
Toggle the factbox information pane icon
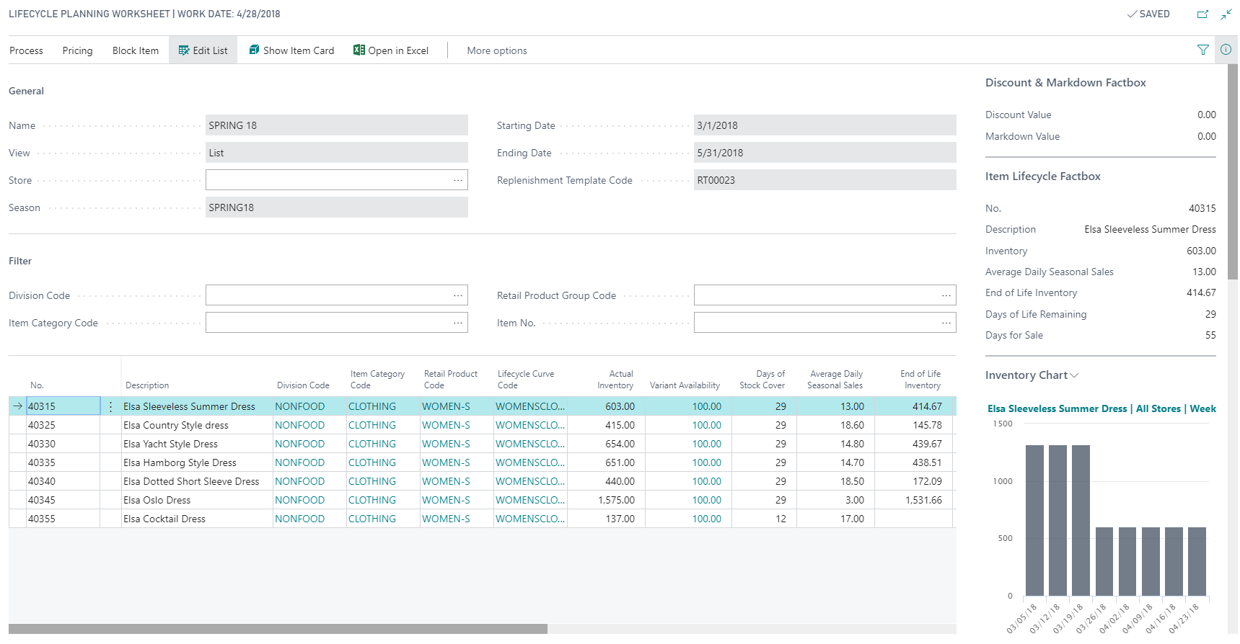coord(1226,50)
